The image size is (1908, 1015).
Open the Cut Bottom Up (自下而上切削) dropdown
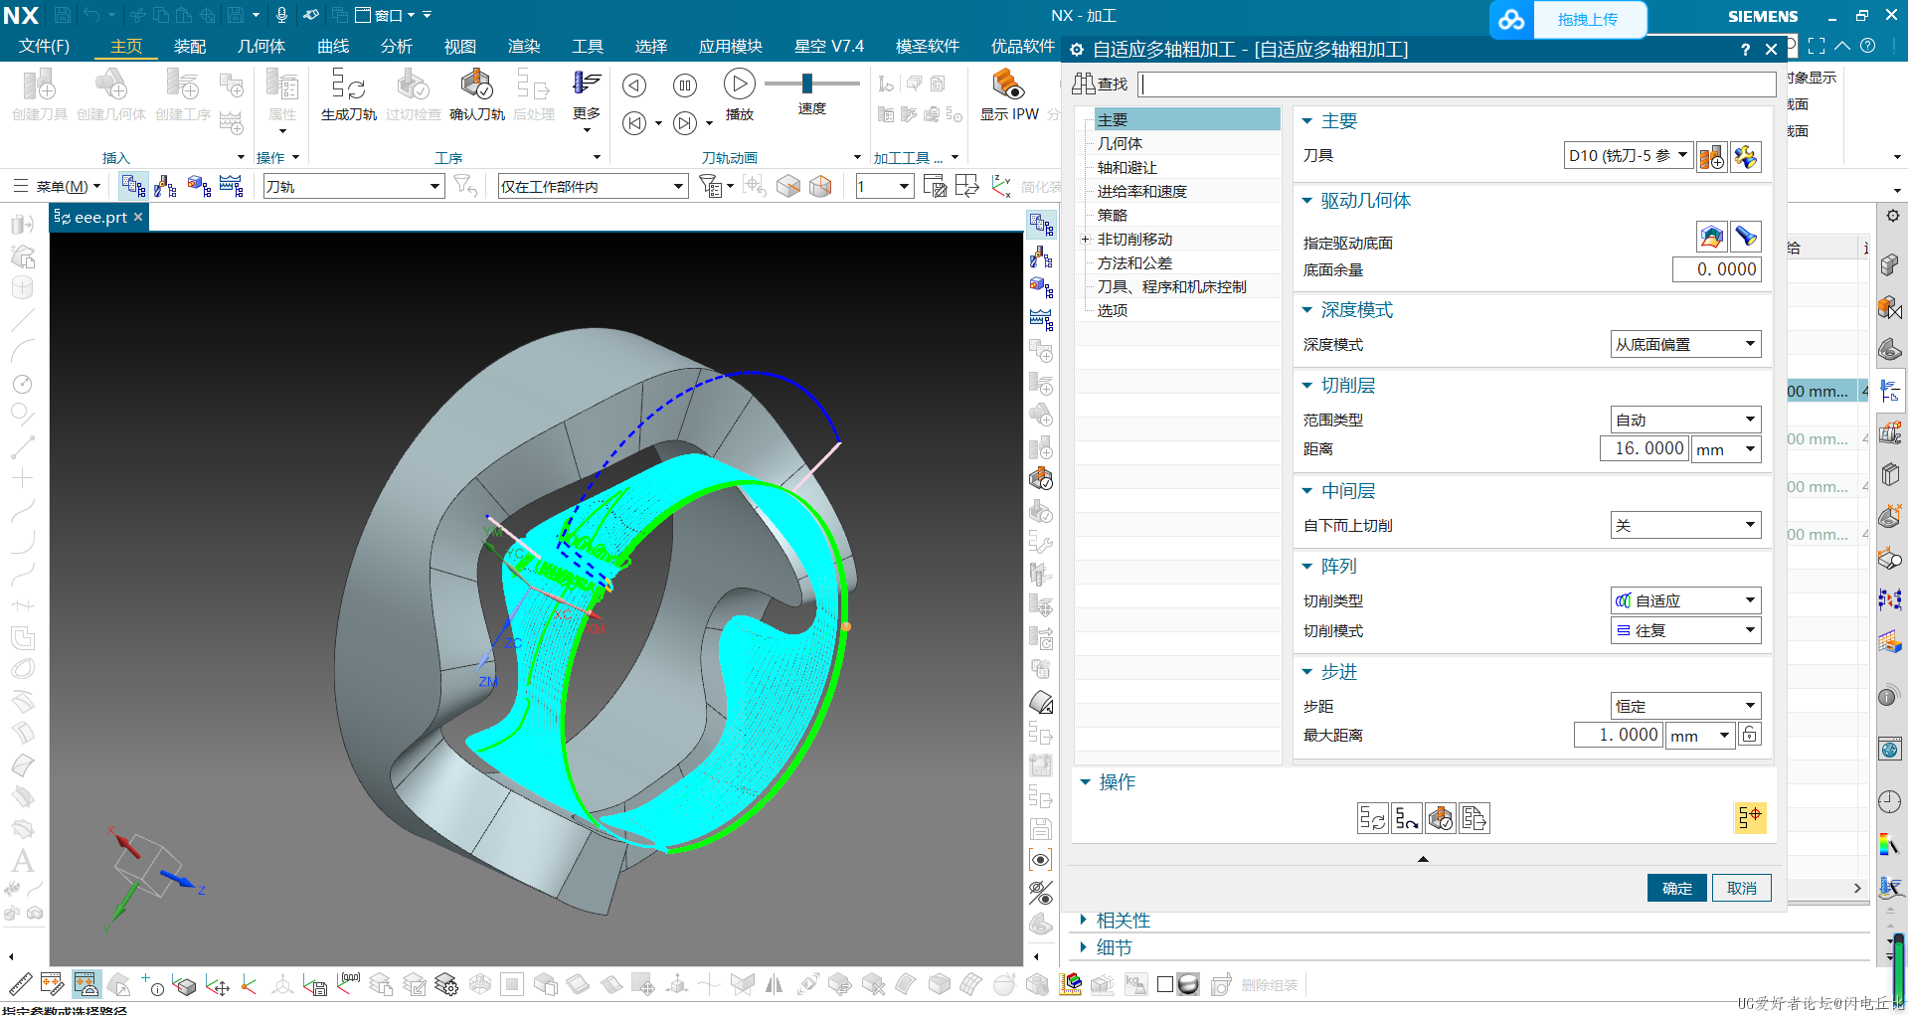[1685, 526]
